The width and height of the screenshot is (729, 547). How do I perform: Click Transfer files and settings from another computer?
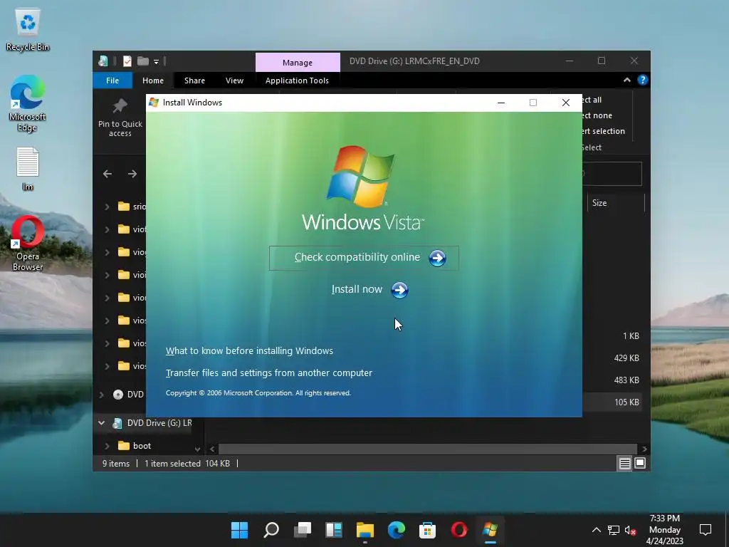pos(268,373)
